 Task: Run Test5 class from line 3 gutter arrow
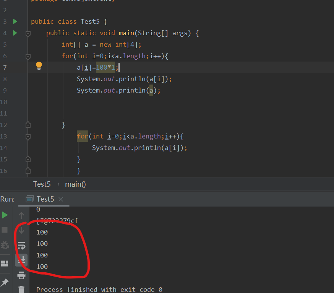click(15, 21)
